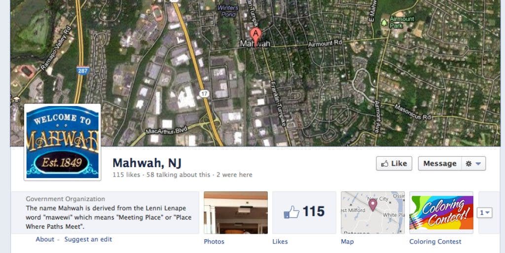Click the thumbs-up icon in Likes tile
The width and height of the screenshot is (505, 253).
pyautogui.click(x=291, y=213)
